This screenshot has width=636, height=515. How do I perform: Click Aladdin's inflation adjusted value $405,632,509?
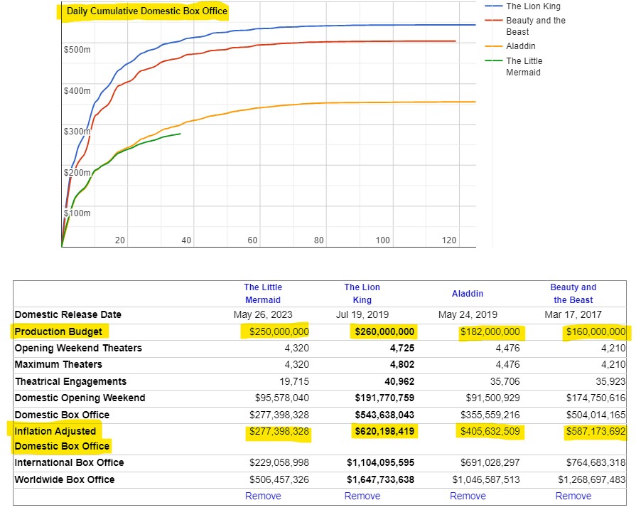[x=490, y=431]
